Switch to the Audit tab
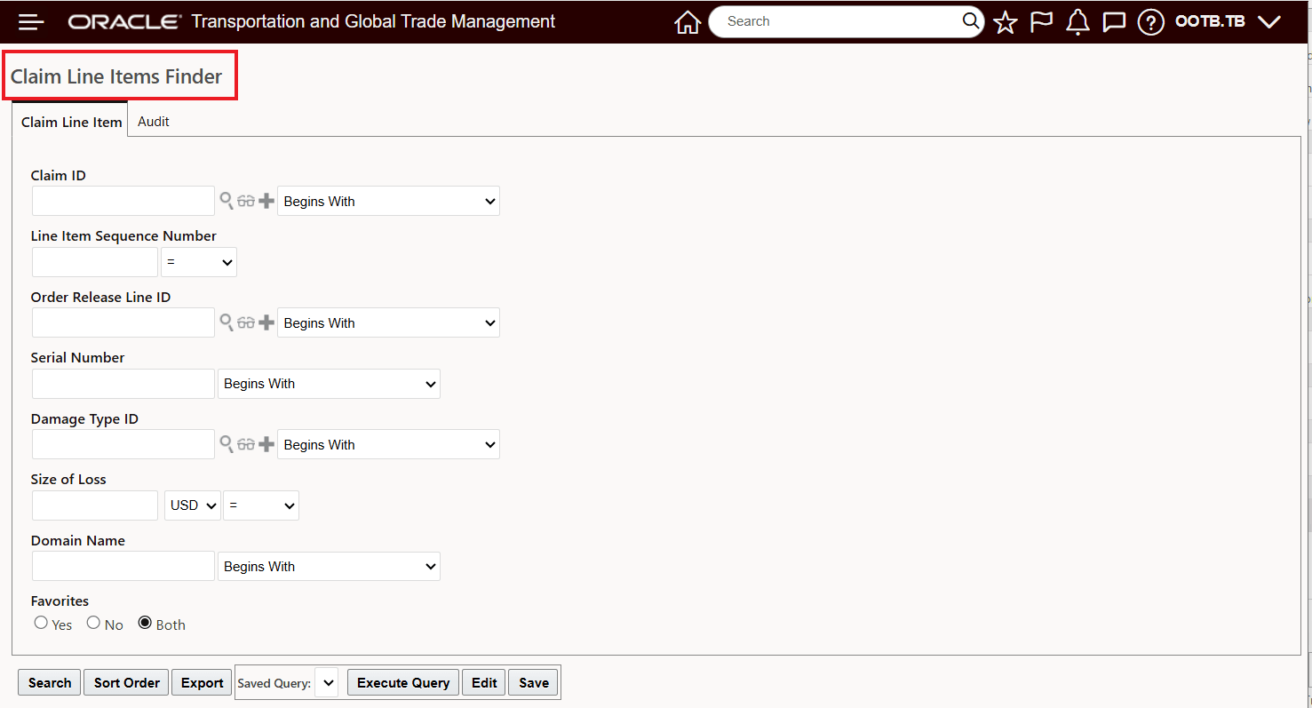Image resolution: width=1312 pixels, height=708 pixels. pos(153,121)
